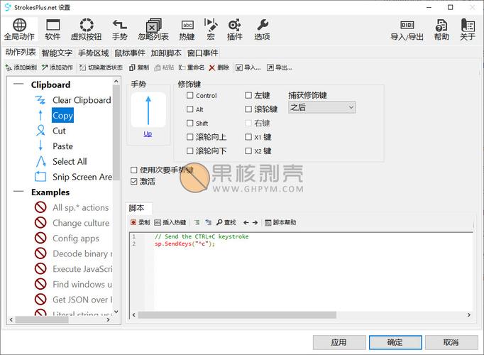Click 添加类别 add category
The height and width of the screenshot is (355, 484).
[x=21, y=67]
